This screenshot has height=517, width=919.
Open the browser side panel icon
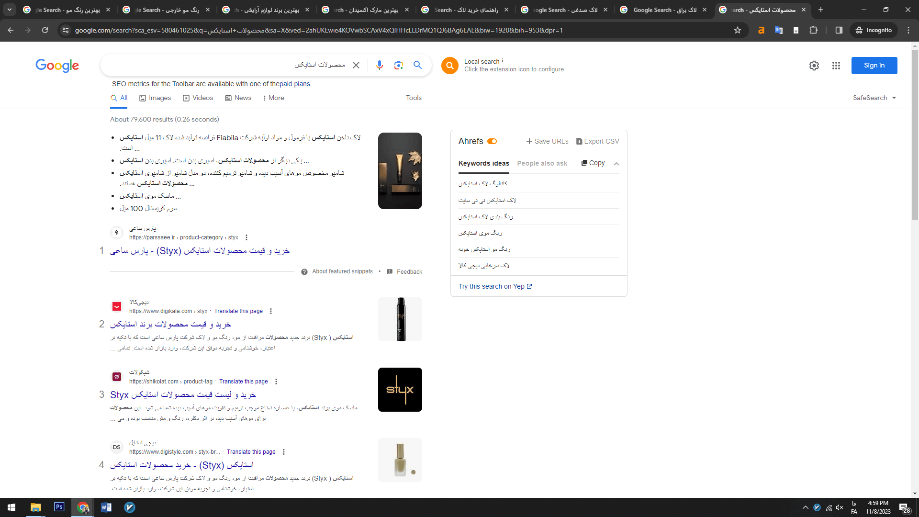pos(839,30)
